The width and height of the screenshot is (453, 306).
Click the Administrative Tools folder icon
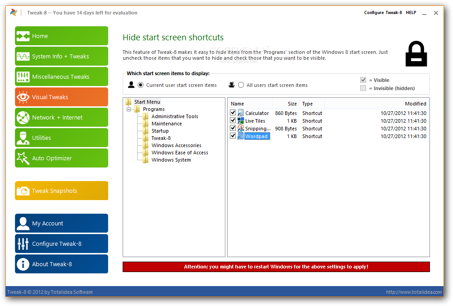(x=146, y=116)
